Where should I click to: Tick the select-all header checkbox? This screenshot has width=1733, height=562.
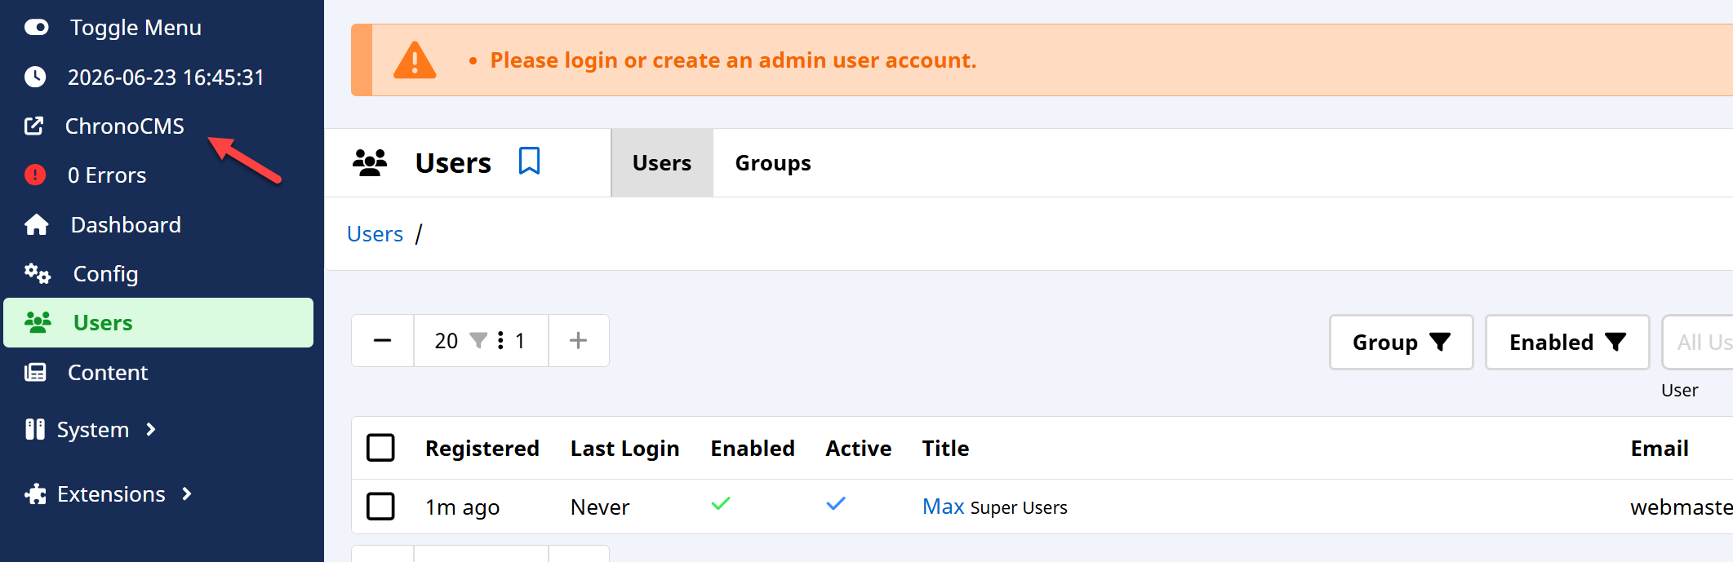pyautogui.click(x=380, y=448)
